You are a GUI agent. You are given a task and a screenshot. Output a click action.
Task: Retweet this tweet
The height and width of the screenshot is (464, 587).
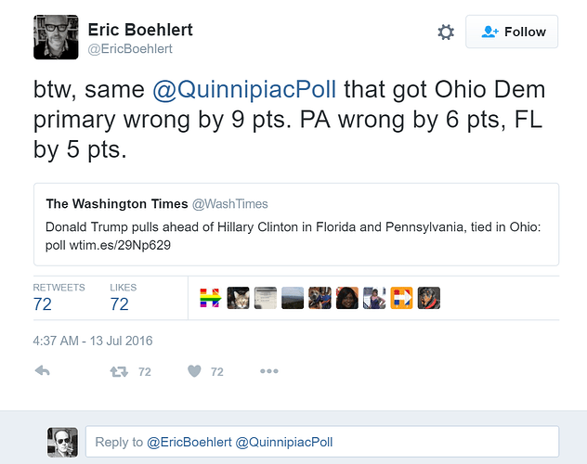click(x=120, y=371)
